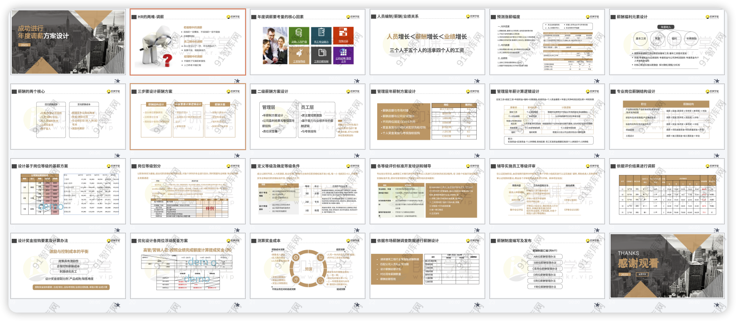Click star beneath 薪酬的两个核心 slide
This screenshot has width=736, height=321.
click(x=117, y=155)
